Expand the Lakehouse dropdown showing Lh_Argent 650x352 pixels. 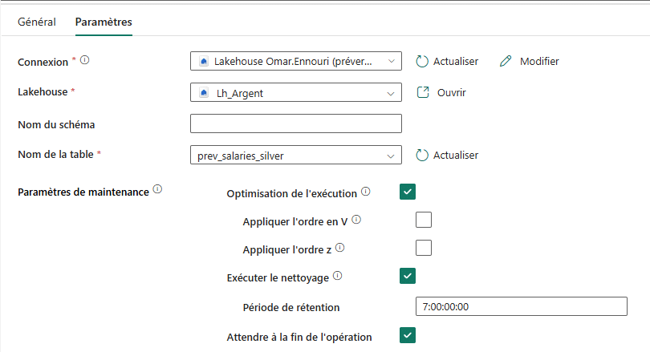pos(295,93)
